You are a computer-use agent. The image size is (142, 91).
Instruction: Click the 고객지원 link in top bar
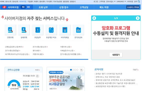pyautogui.click(x=102, y=1)
